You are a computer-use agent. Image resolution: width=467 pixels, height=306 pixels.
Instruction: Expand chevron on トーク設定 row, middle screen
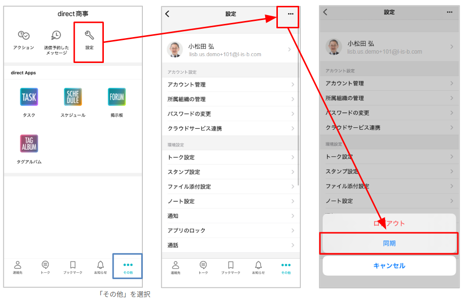point(293,157)
